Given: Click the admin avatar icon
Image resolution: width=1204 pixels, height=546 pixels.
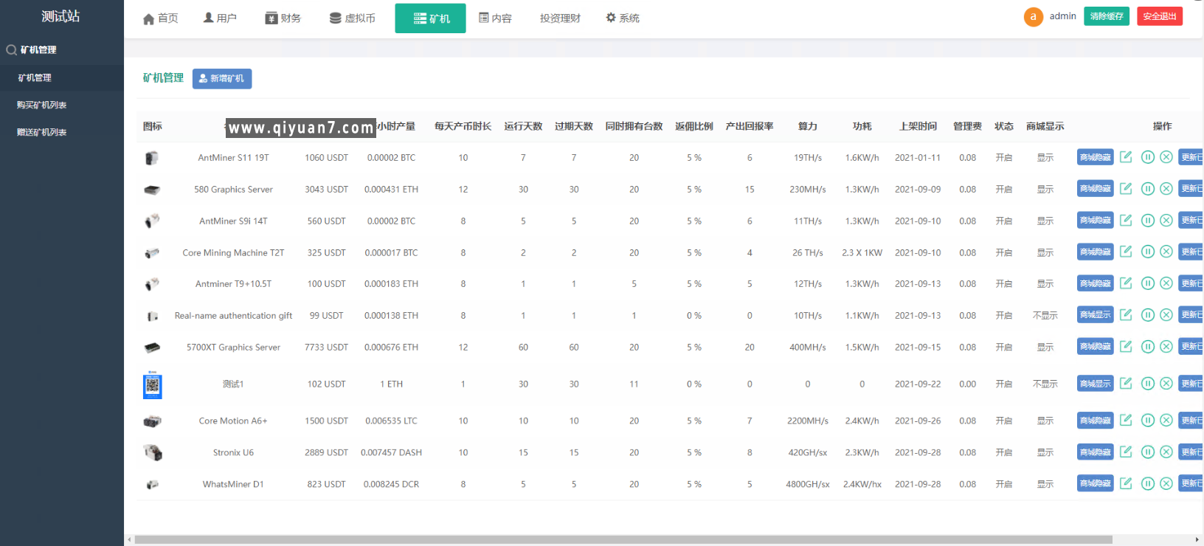Looking at the screenshot, I should [1033, 16].
